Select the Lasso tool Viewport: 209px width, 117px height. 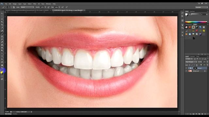tap(2, 19)
